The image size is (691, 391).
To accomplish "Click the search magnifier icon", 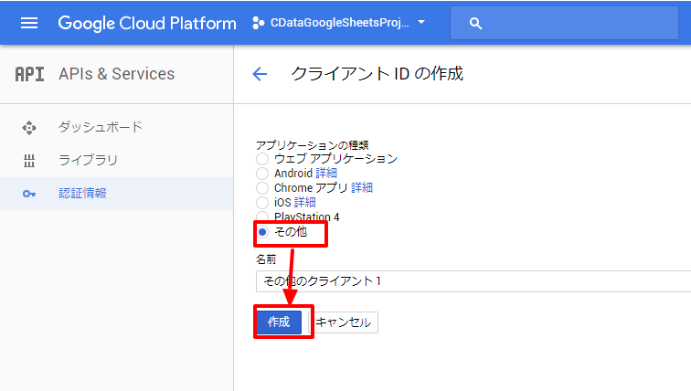I will pos(475,24).
